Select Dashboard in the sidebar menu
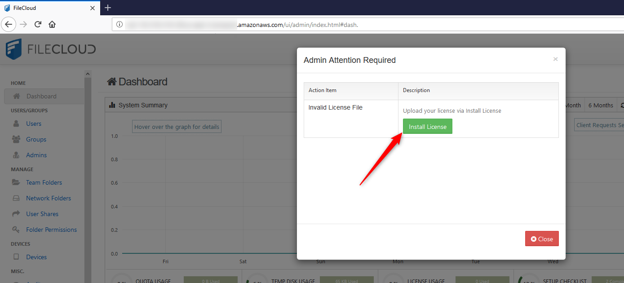Viewport: 624px width, 283px height. point(41,96)
